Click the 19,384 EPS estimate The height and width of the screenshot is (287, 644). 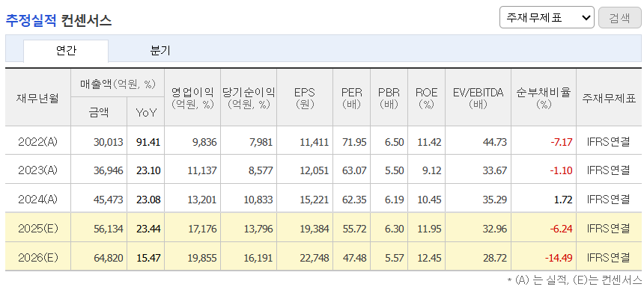(314, 229)
